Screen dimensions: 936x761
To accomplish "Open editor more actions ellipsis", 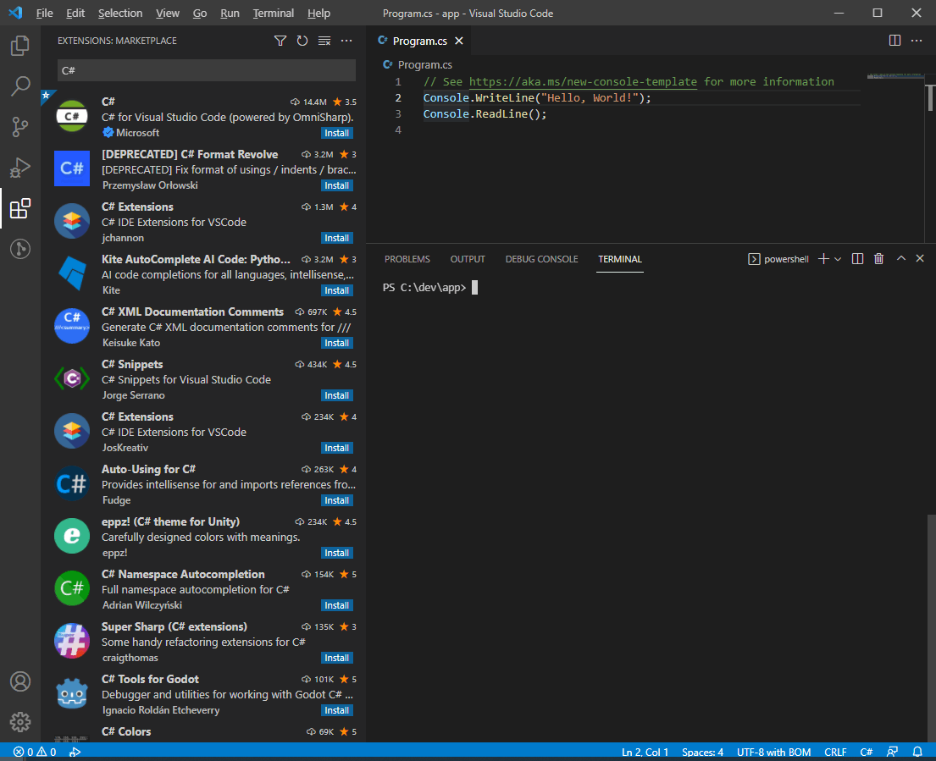I will 917,41.
